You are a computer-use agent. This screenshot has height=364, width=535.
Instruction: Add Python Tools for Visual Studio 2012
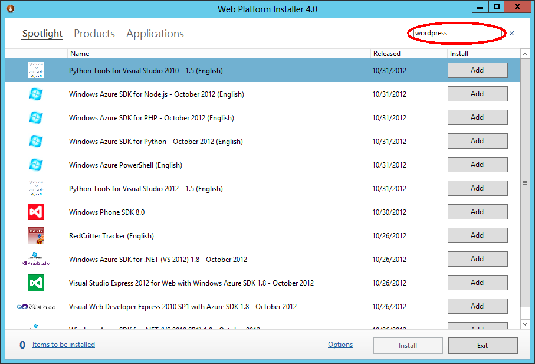pyautogui.click(x=477, y=188)
